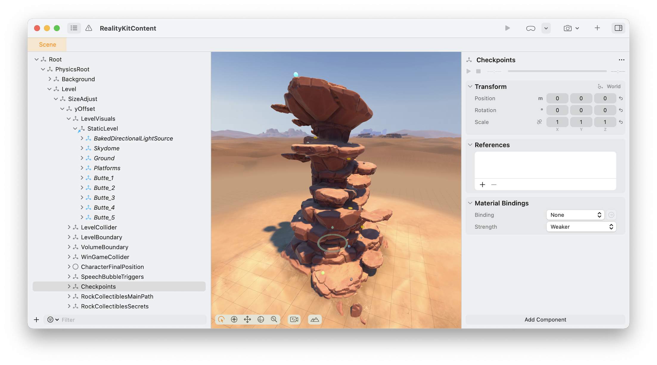This screenshot has width=657, height=365.
Task: Select the Move tool in viewport toolbar
Action: [x=248, y=319]
